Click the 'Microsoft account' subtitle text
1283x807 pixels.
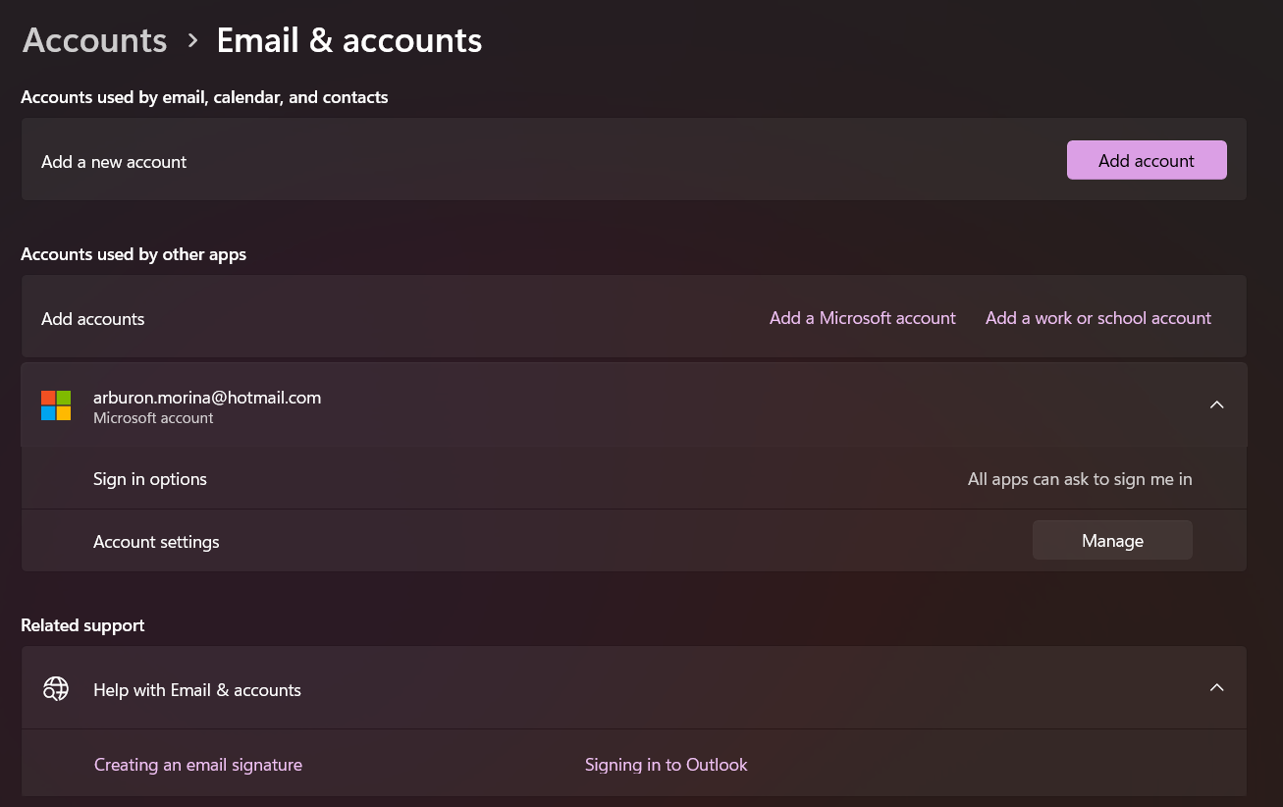(x=153, y=418)
